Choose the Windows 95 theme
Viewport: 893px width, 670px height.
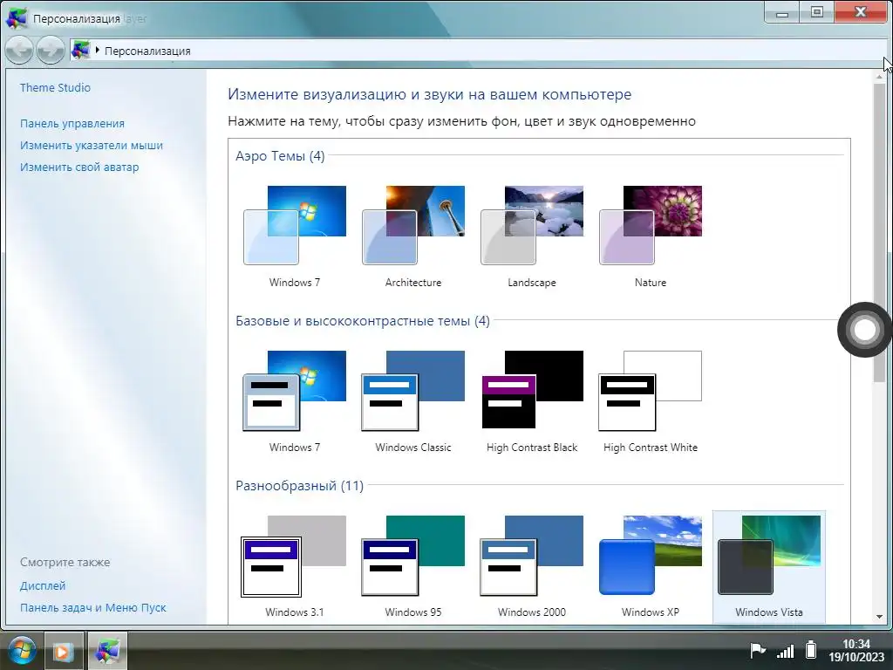[x=412, y=566]
